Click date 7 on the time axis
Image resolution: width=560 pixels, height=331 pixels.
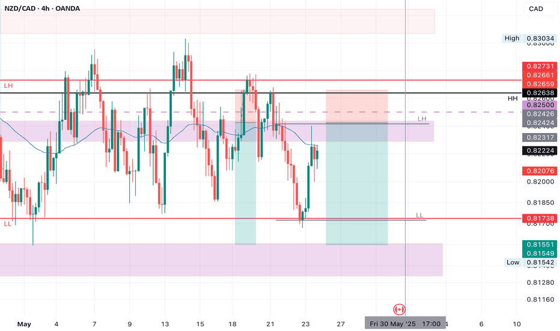click(x=94, y=324)
